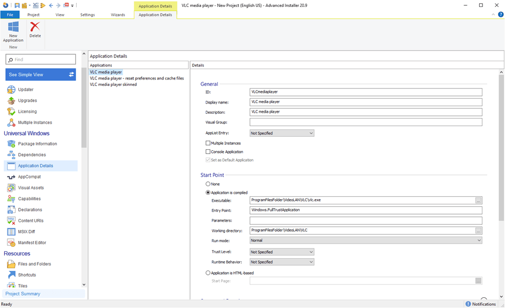Click the New Application button
Viewport: 505px width, 308px height.
pyautogui.click(x=13, y=32)
